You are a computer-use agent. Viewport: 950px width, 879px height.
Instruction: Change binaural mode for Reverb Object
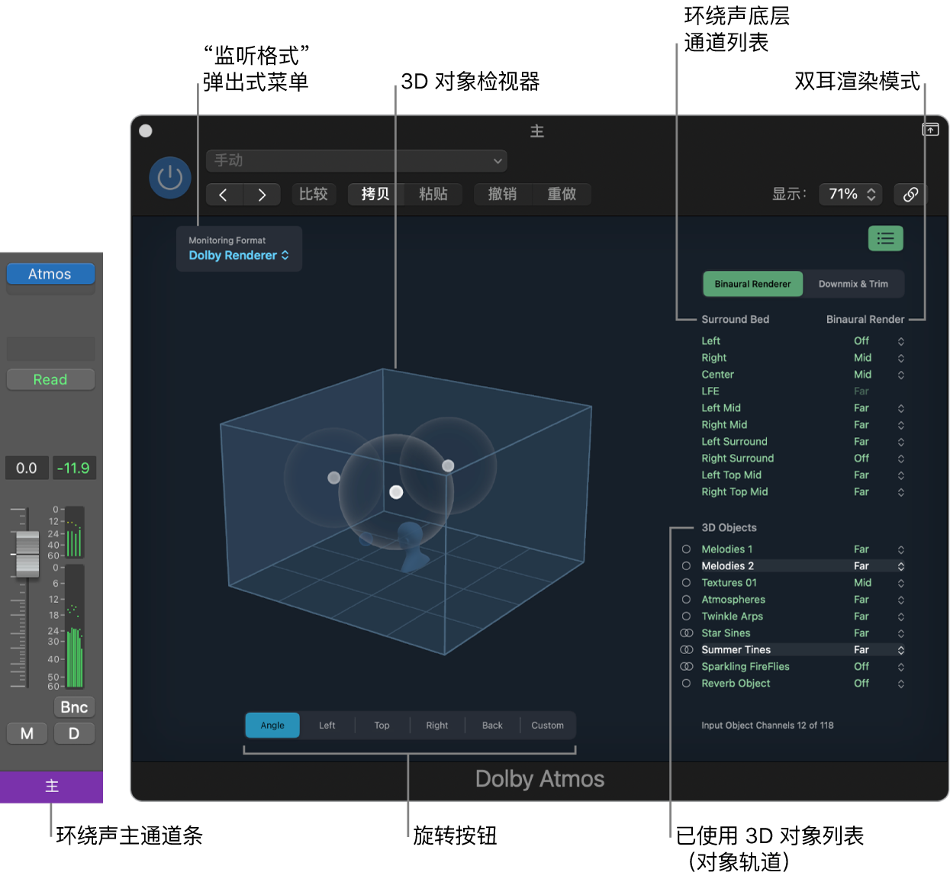click(878, 684)
